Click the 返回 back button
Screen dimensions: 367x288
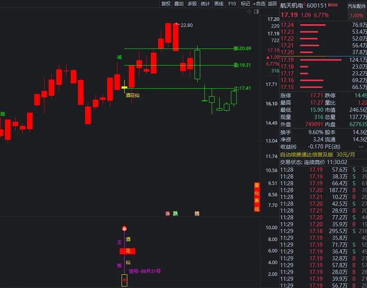coord(272,4)
